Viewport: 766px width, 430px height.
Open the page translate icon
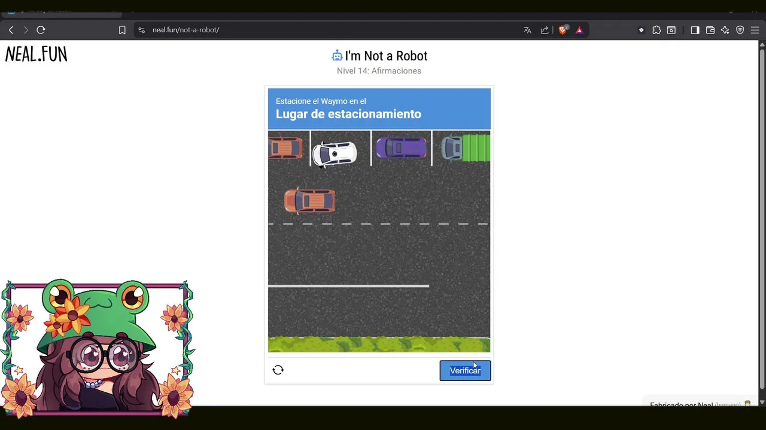click(527, 30)
